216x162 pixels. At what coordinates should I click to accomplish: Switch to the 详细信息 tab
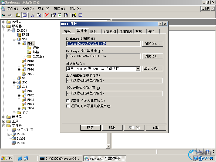126,32
